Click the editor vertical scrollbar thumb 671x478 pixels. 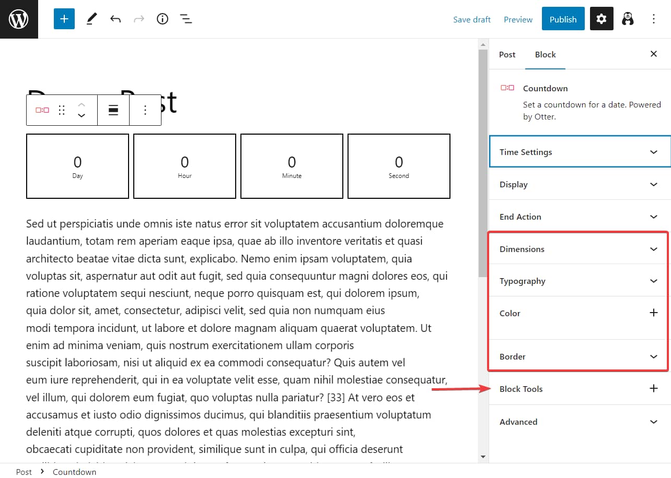pyautogui.click(x=483, y=163)
